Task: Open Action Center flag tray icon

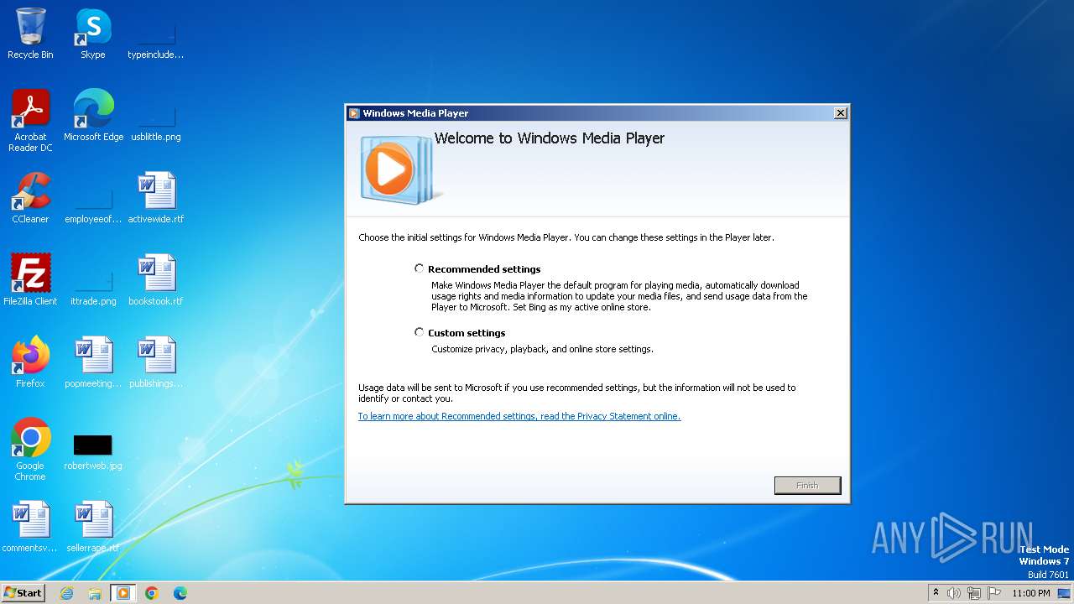Action: click(x=994, y=593)
